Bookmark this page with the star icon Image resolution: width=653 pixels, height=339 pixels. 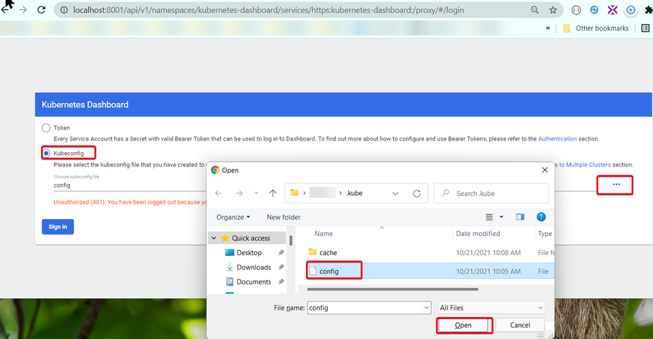point(553,10)
